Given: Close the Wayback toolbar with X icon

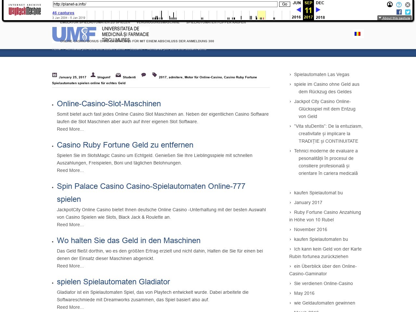Looking at the screenshot, I should 408,5.
